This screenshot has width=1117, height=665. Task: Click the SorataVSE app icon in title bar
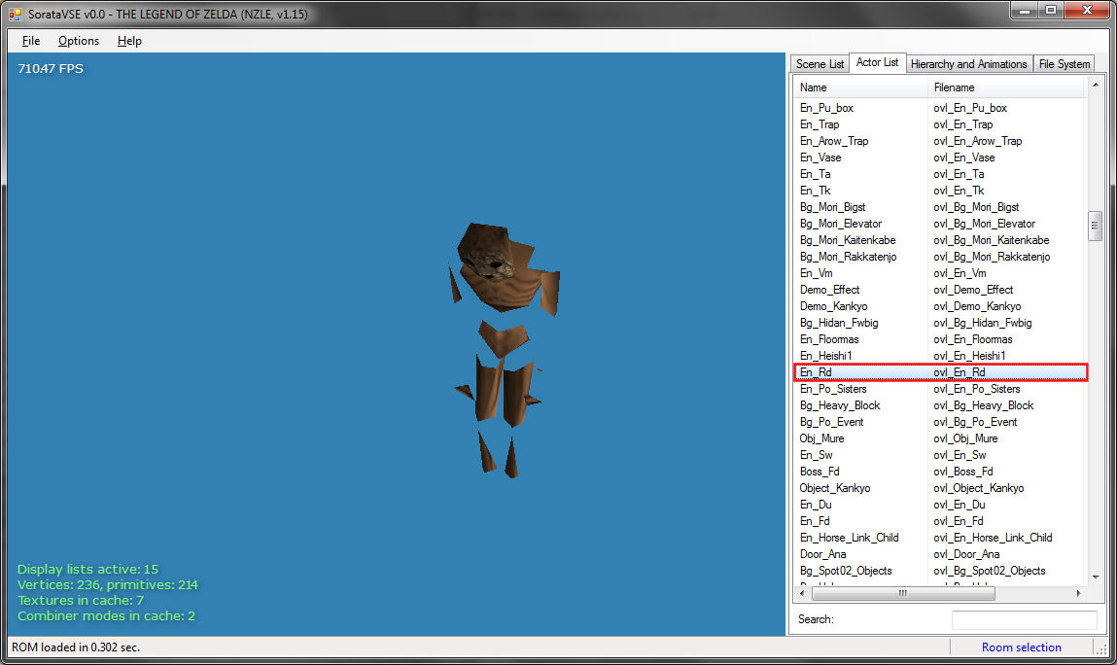[15, 15]
